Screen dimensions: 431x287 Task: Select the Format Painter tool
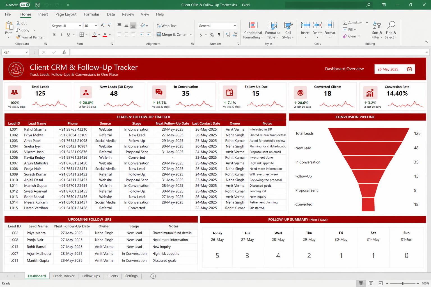click(30, 37)
